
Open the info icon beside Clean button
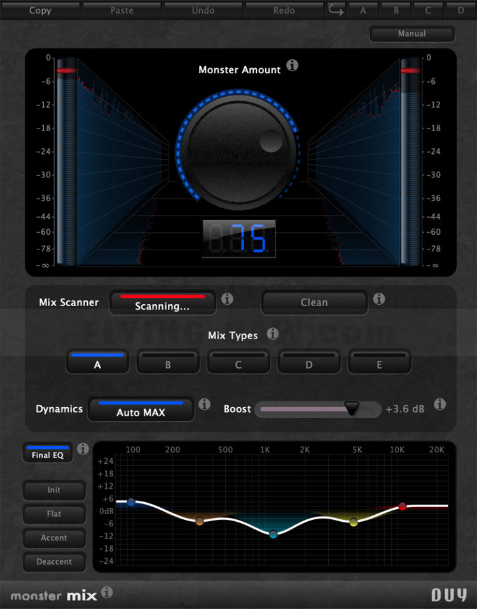click(379, 298)
